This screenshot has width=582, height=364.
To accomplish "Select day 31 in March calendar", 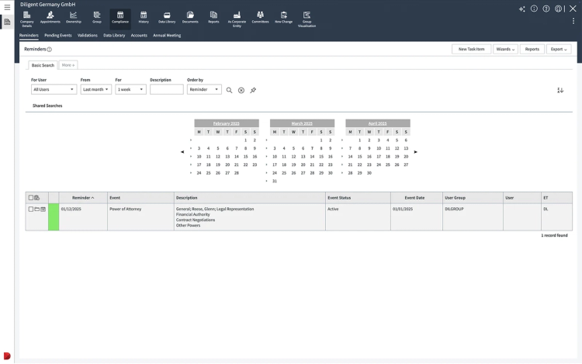I will 275,181.
